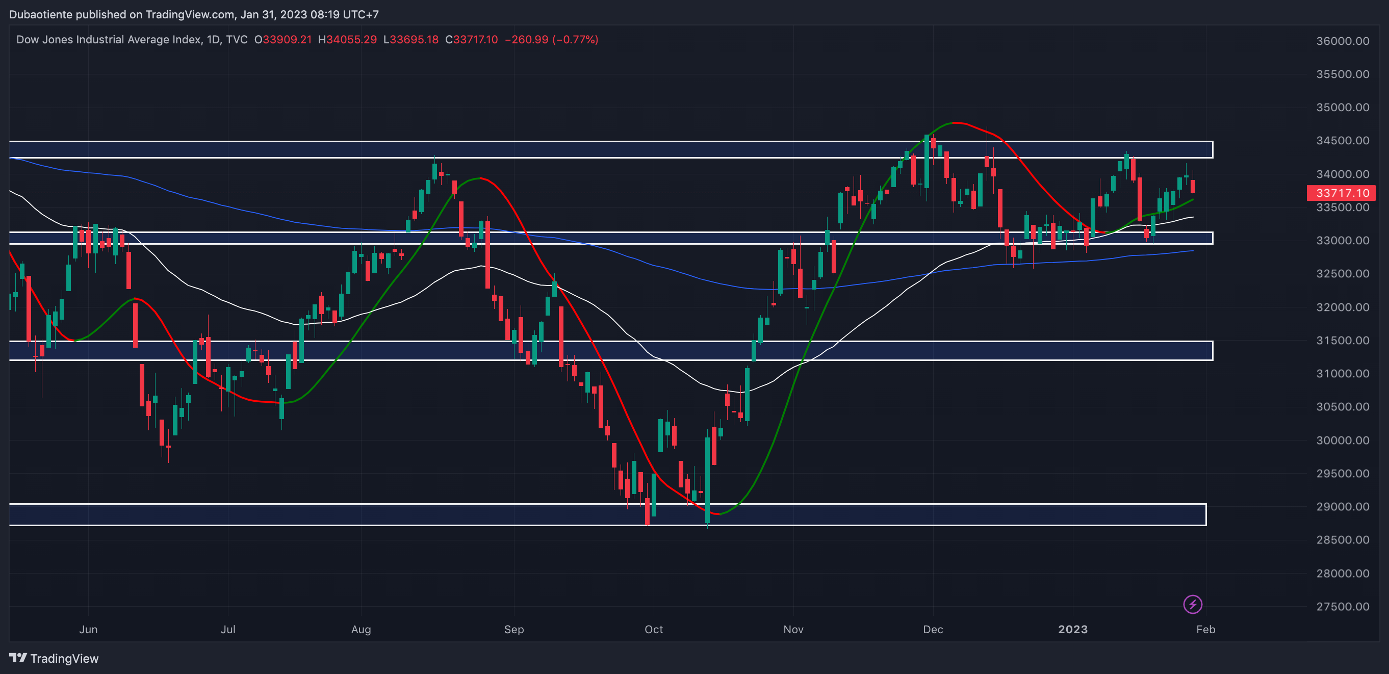Click the 28000.00 price axis label
The image size is (1389, 674).
pyautogui.click(x=1342, y=574)
